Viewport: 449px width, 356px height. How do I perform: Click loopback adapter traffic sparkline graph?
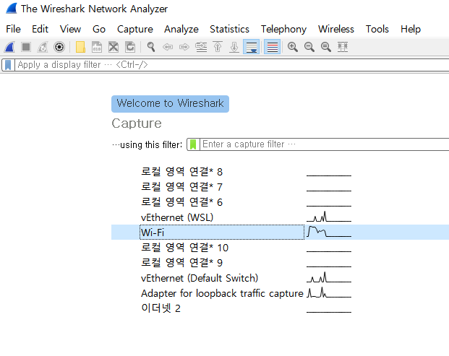[329, 292]
